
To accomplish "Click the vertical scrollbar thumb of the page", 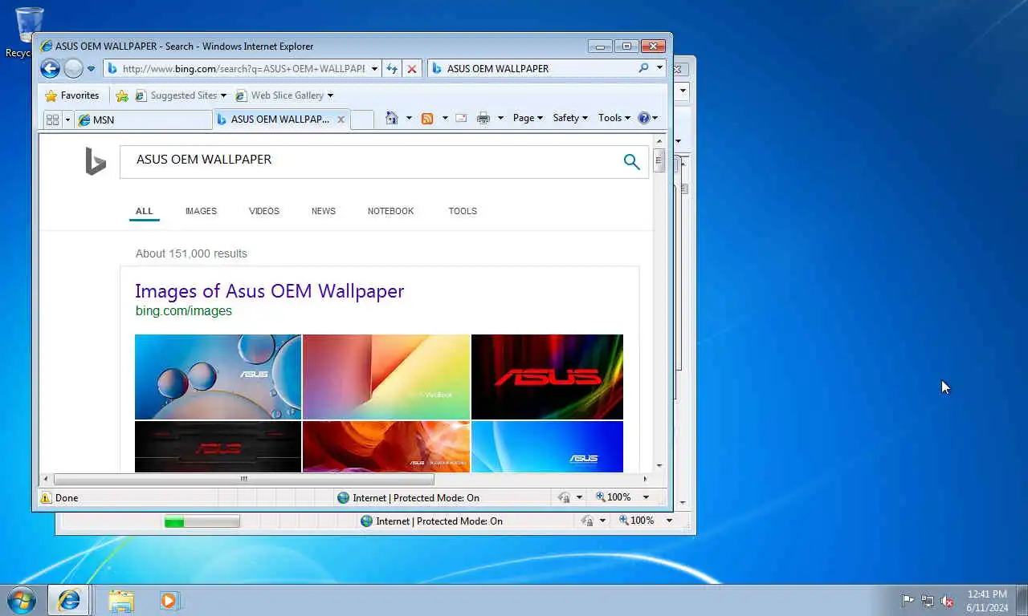I will 659,160.
